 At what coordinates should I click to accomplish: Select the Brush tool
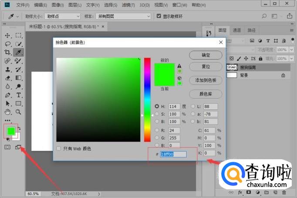[x=18, y=61]
